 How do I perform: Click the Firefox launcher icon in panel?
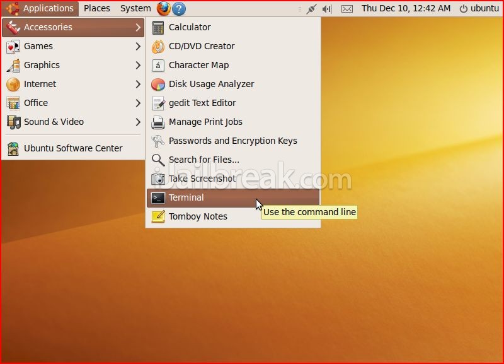(x=164, y=8)
